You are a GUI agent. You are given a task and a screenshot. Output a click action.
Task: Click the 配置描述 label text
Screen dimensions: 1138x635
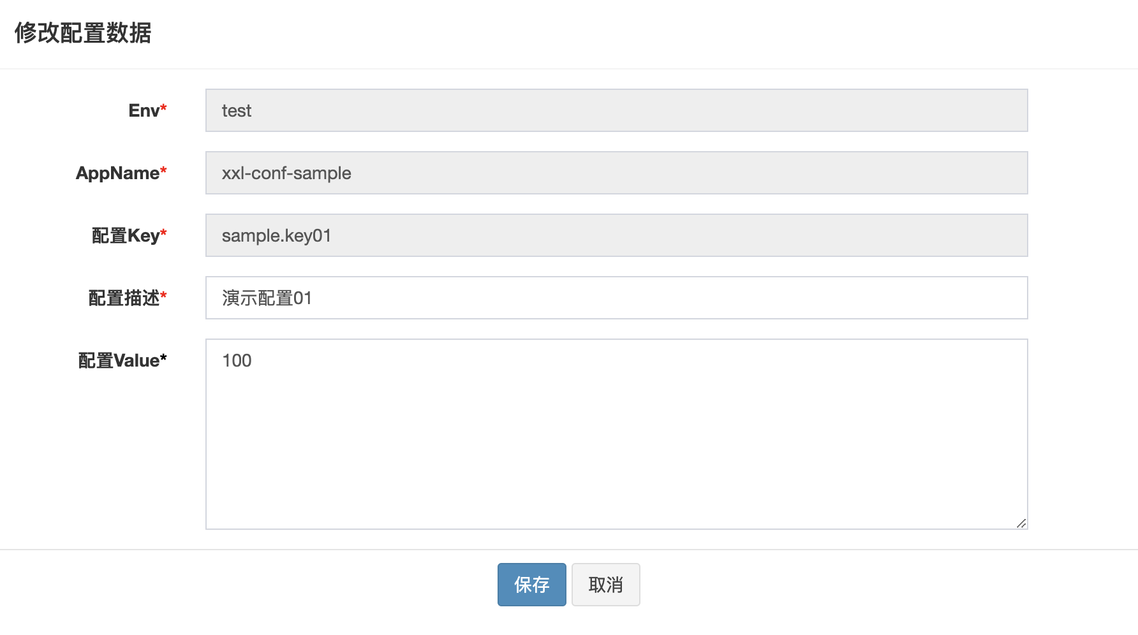(123, 298)
